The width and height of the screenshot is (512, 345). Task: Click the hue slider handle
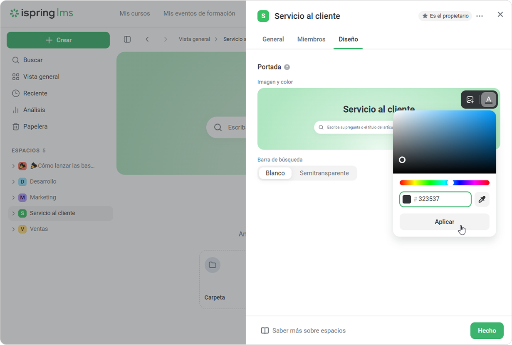pyautogui.click(x=450, y=183)
